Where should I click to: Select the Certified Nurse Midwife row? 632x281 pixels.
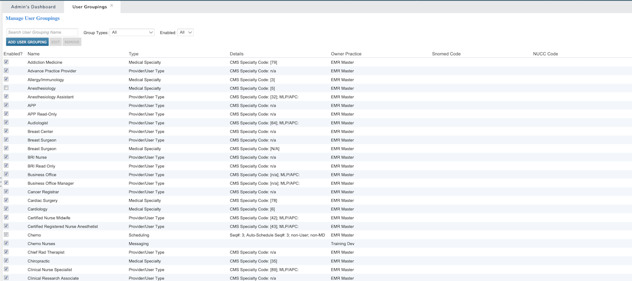click(x=49, y=218)
